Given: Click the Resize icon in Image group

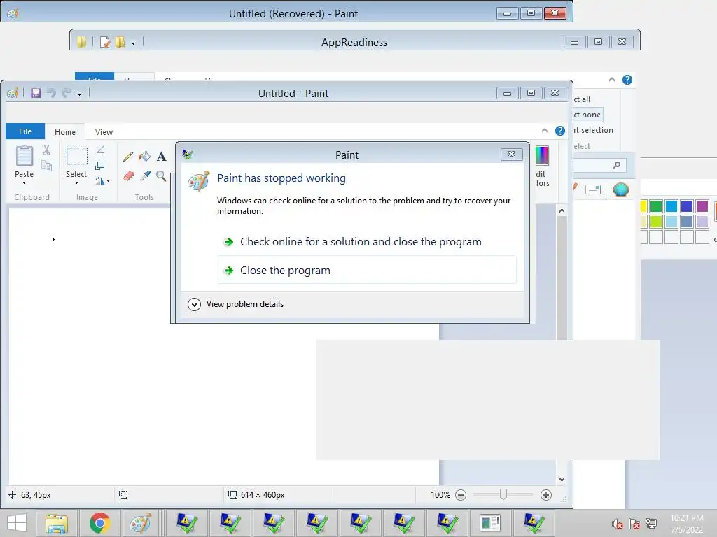Looking at the screenshot, I should [x=99, y=166].
